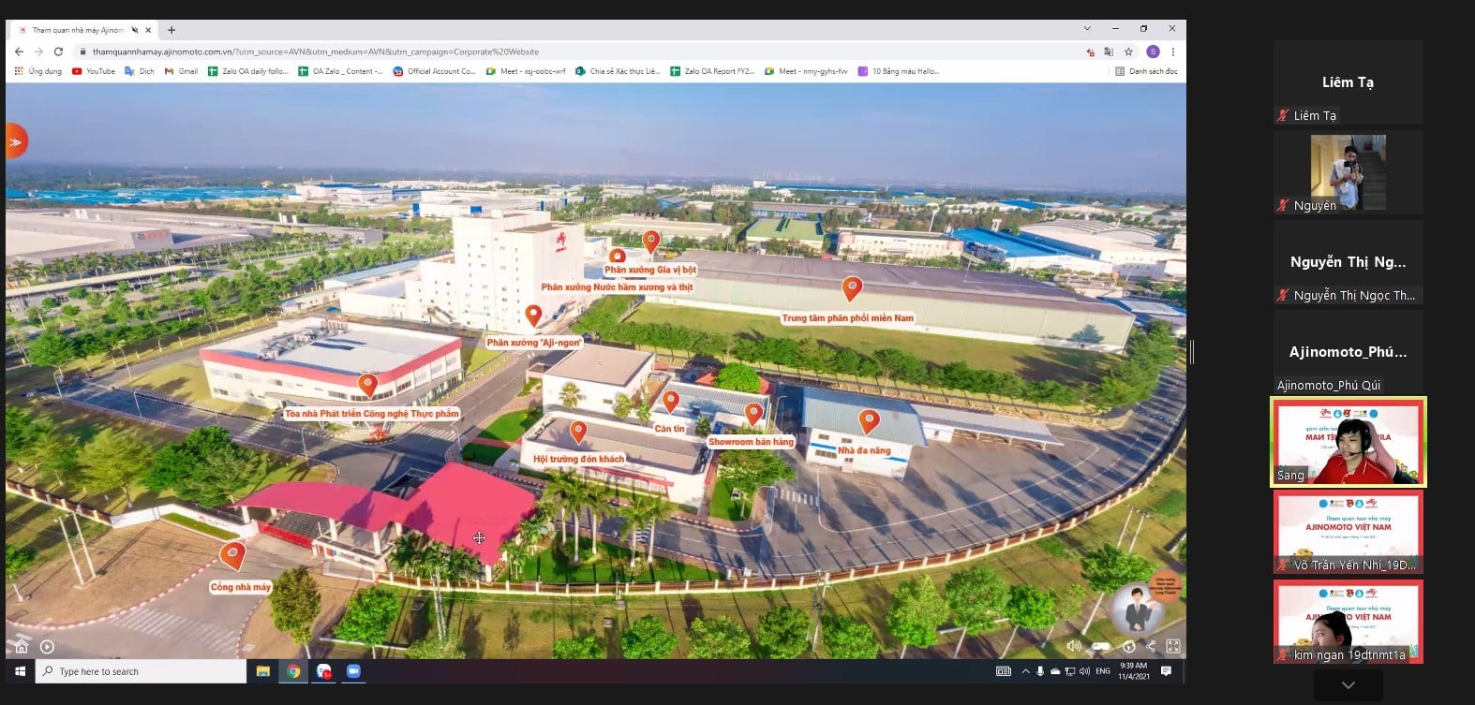Click the Trung tâm phân phối miền Nam label
This screenshot has width=1475, height=705.
847,318
